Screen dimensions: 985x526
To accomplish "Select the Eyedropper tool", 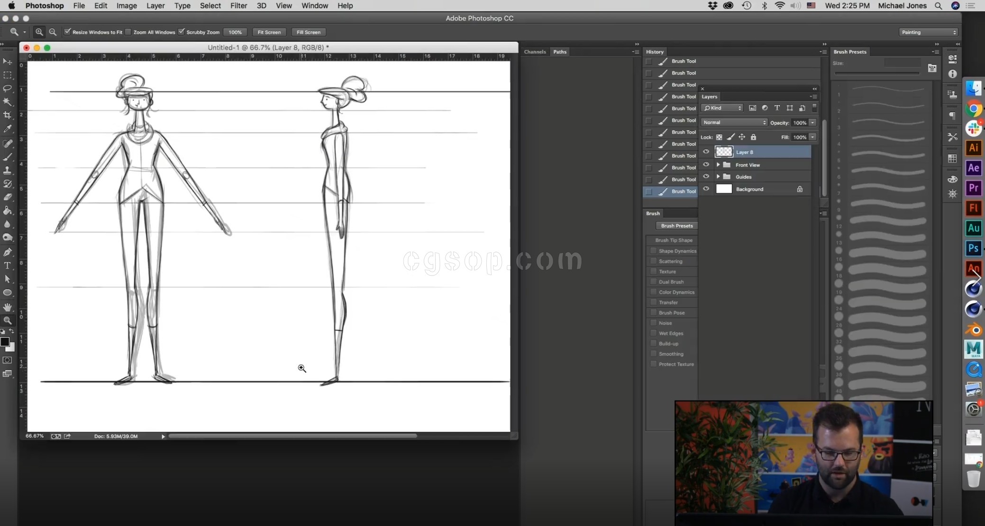I will click(x=8, y=129).
